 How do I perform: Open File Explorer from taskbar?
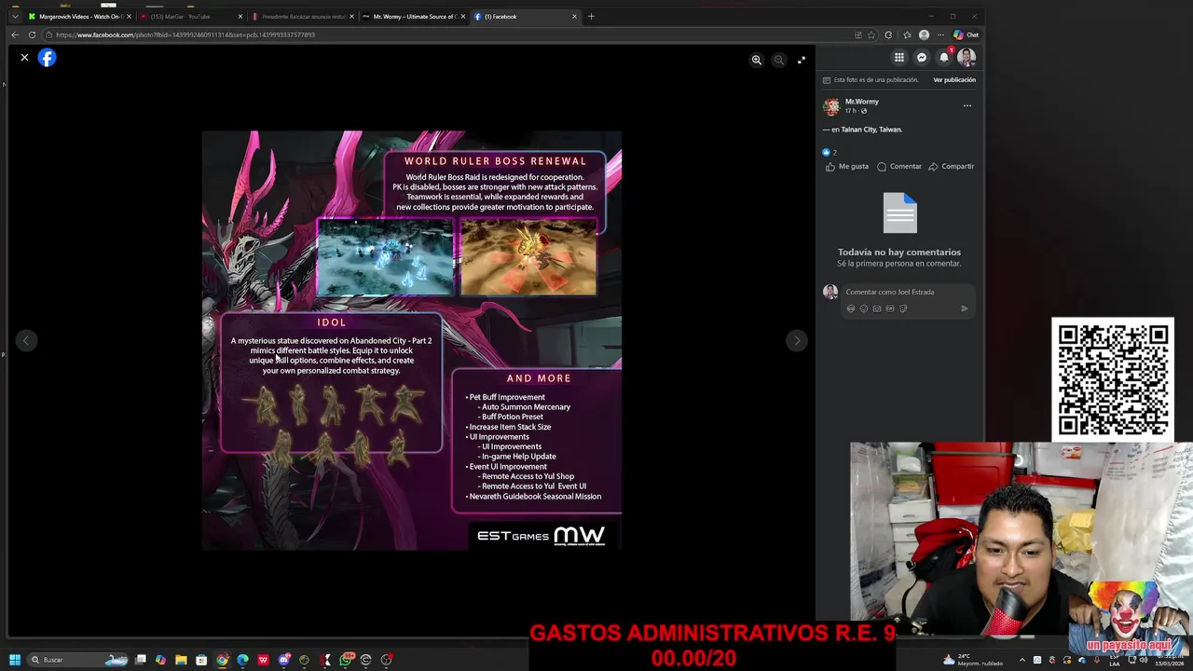coord(181,660)
